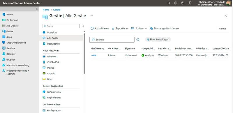Collapse the main left navigation chevron
Viewport: 233px width, 113px height.
37,9
